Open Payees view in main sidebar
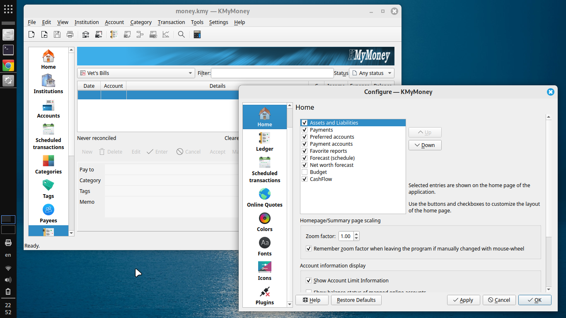 coord(48,213)
